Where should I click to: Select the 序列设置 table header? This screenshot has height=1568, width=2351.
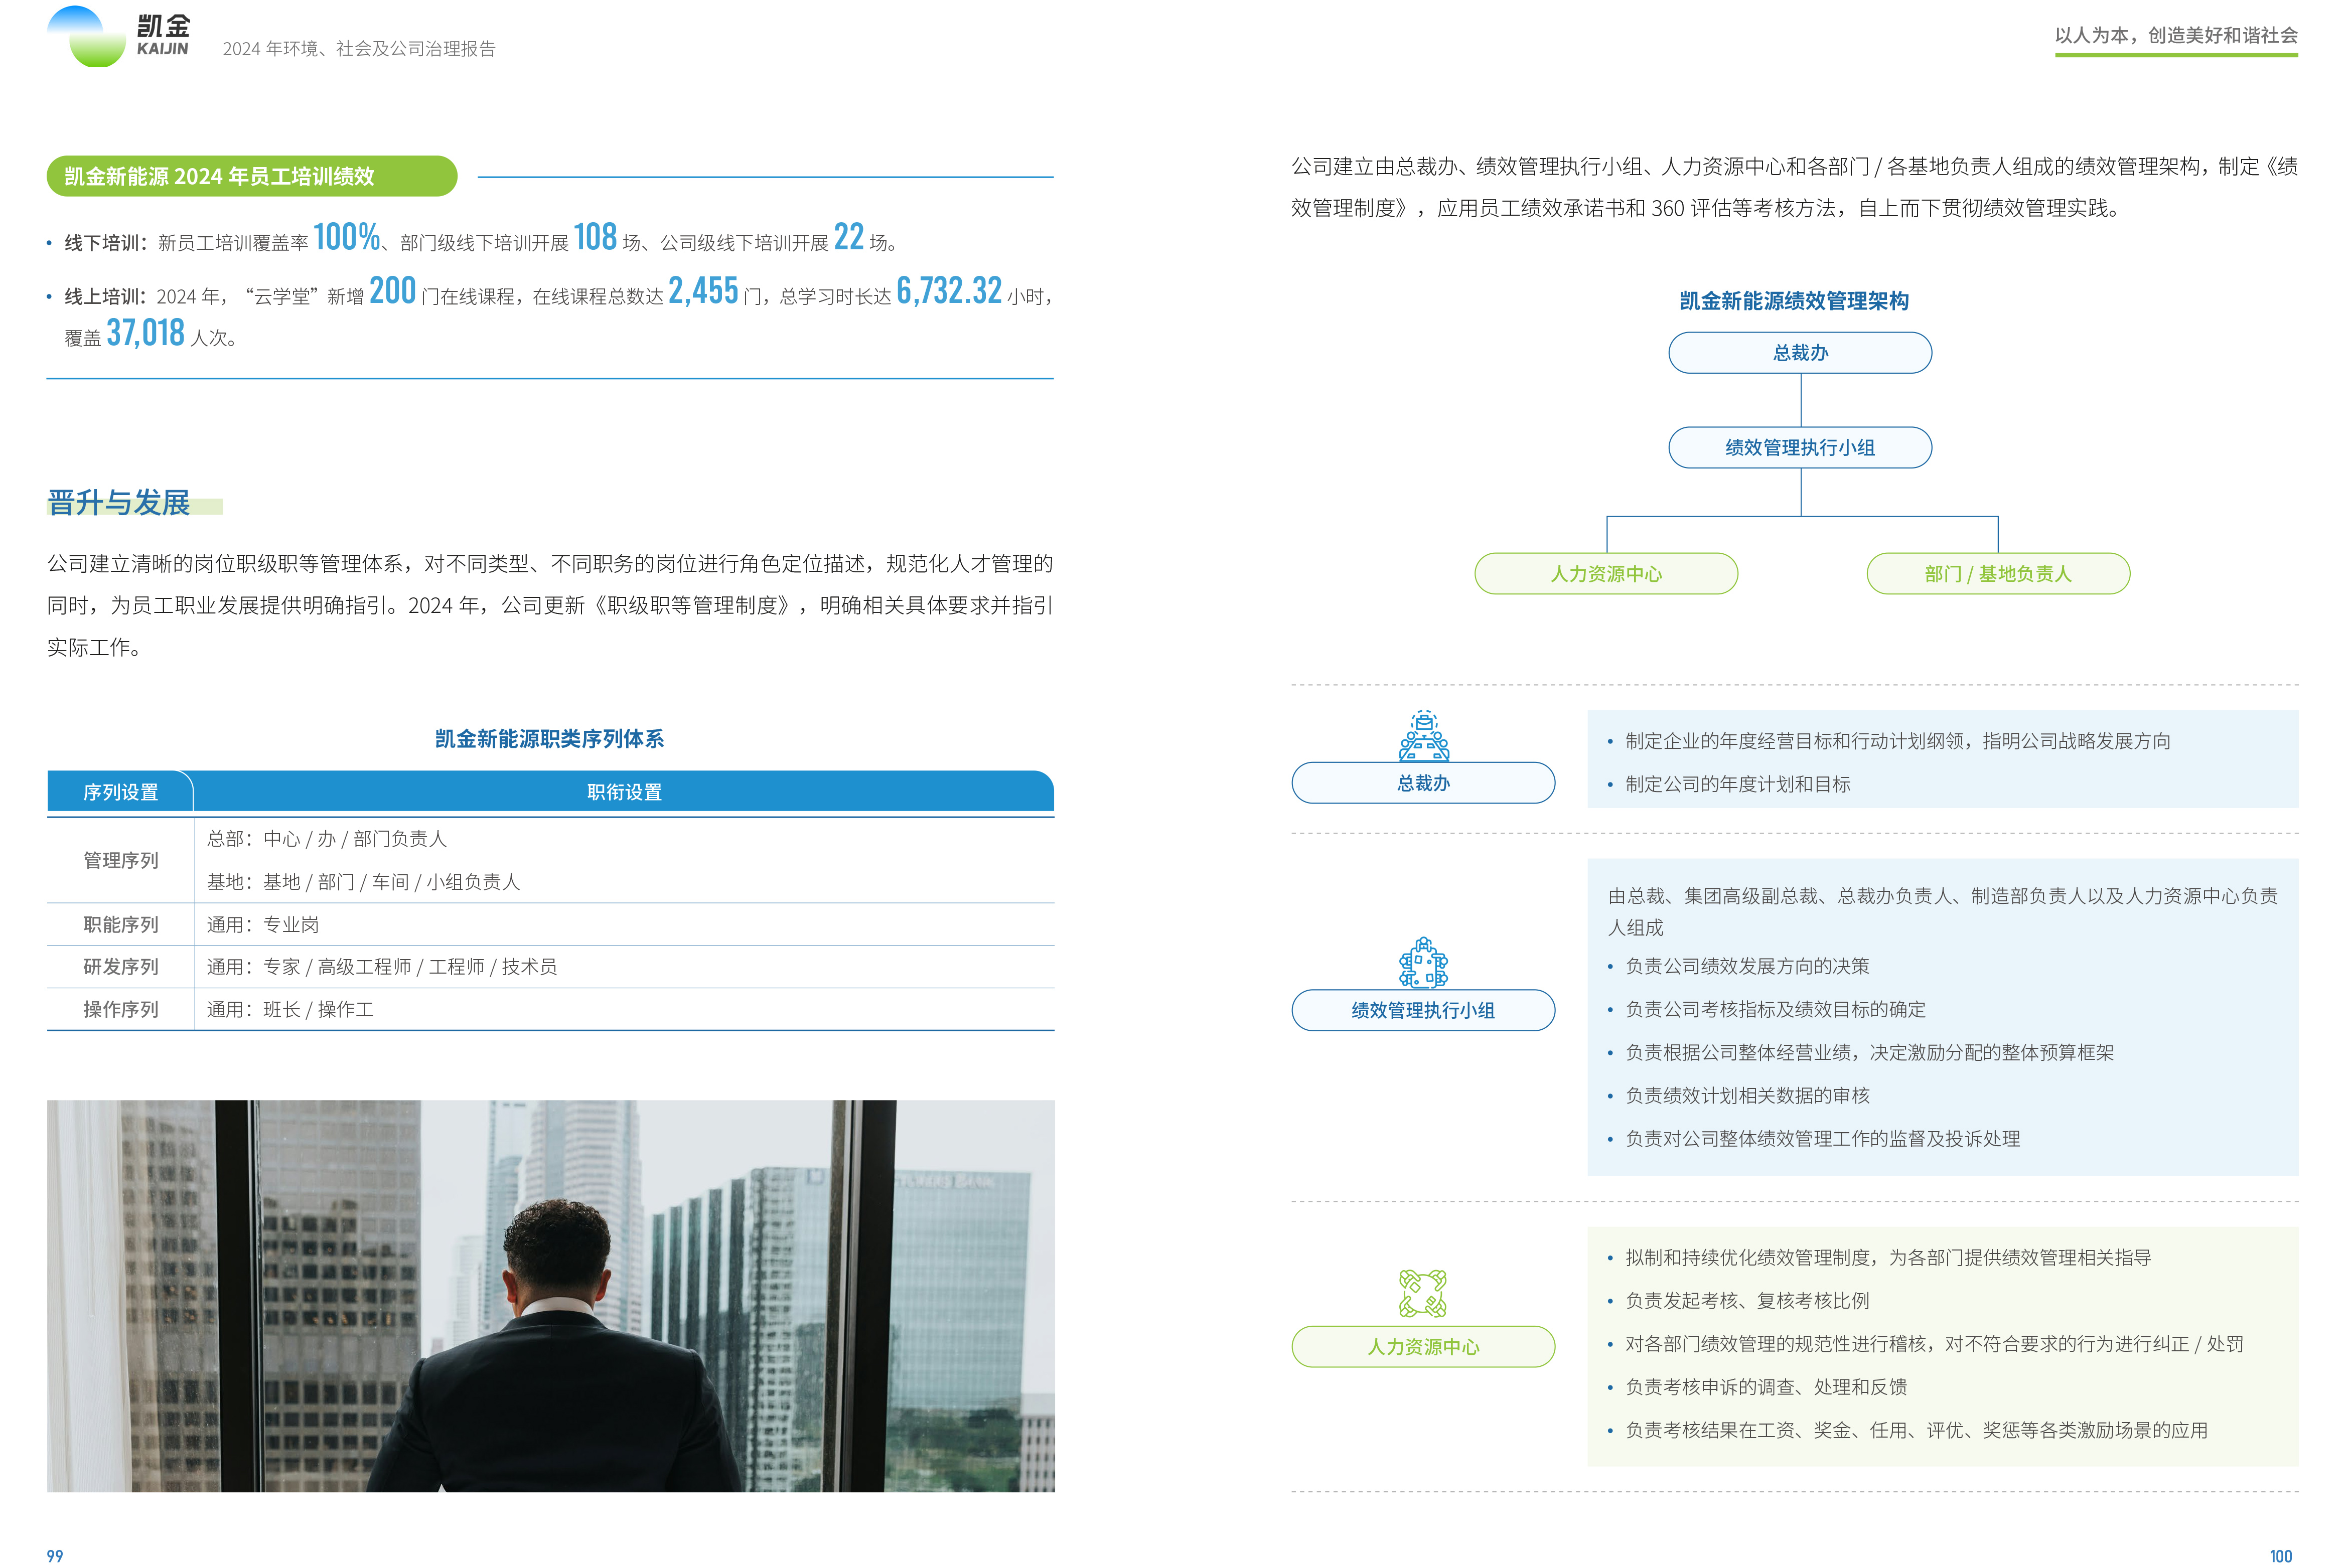pos(120,792)
